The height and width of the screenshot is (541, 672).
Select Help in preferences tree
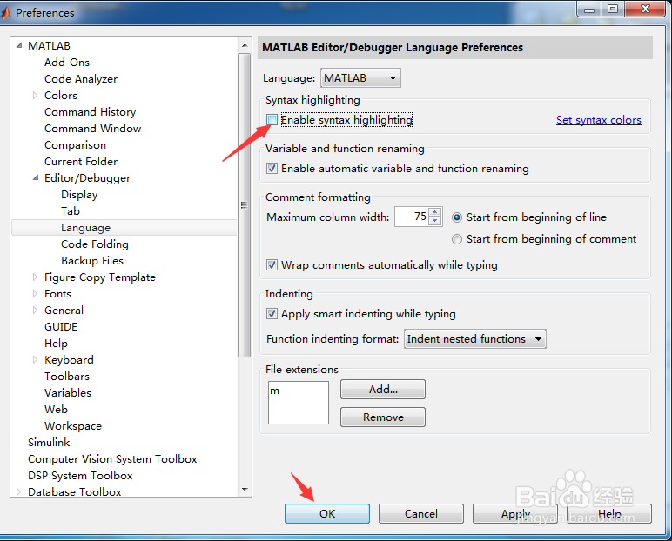click(56, 344)
